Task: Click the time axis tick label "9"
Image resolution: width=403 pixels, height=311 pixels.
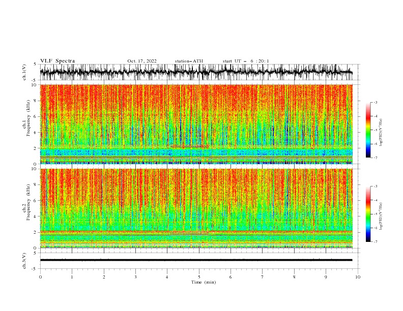Action: click(326, 277)
